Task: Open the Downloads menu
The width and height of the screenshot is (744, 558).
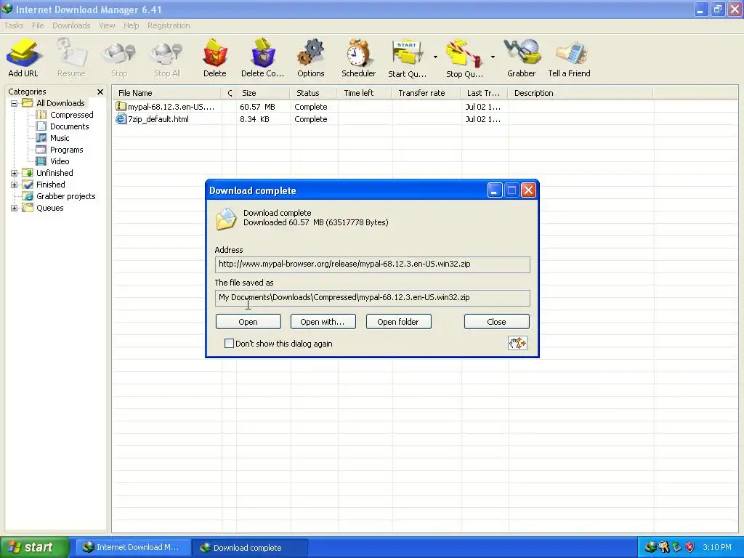Action: point(71,25)
